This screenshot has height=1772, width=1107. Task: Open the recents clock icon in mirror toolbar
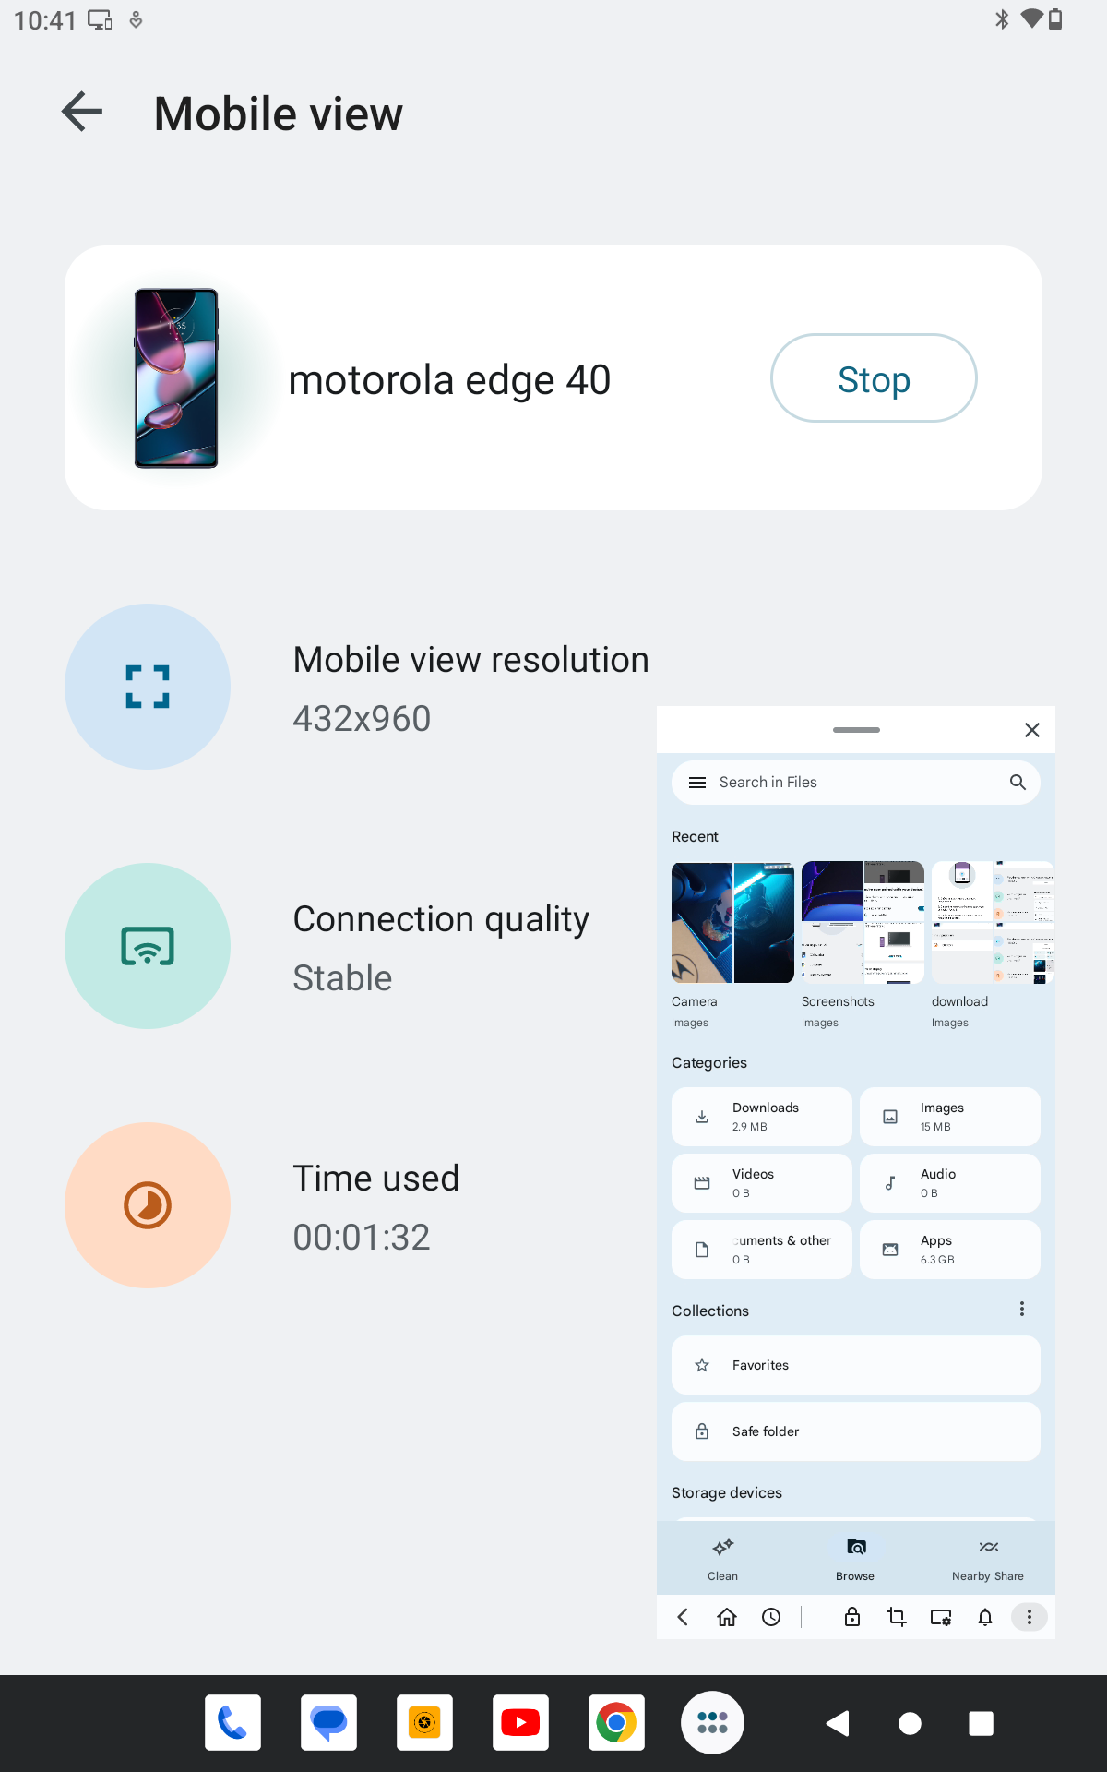[x=771, y=1617]
